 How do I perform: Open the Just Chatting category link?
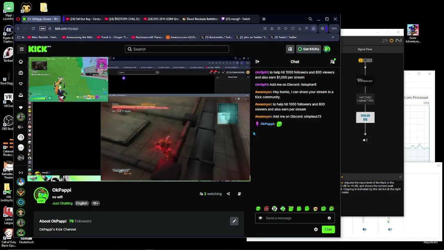tap(62, 203)
